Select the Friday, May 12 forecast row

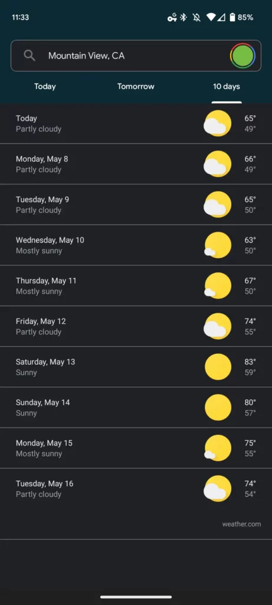(136, 326)
